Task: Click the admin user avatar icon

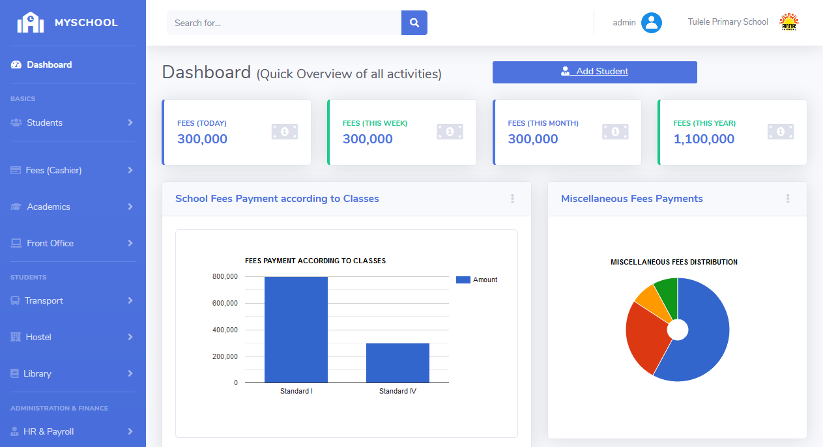Action: (x=652, y=23)
